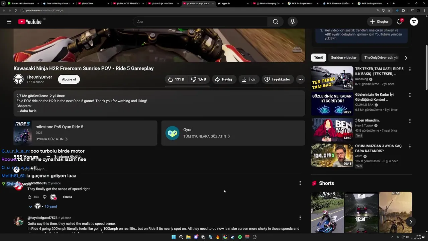Viewport: 428px width, 241px height.
Task: Open the notifications bell
Action: (x=400, y=22)
